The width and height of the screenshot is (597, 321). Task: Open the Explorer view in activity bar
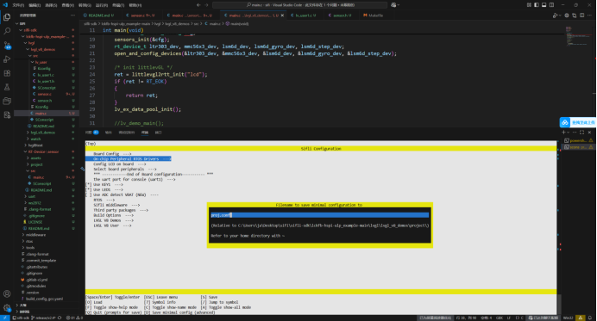[x=7, y=17]
